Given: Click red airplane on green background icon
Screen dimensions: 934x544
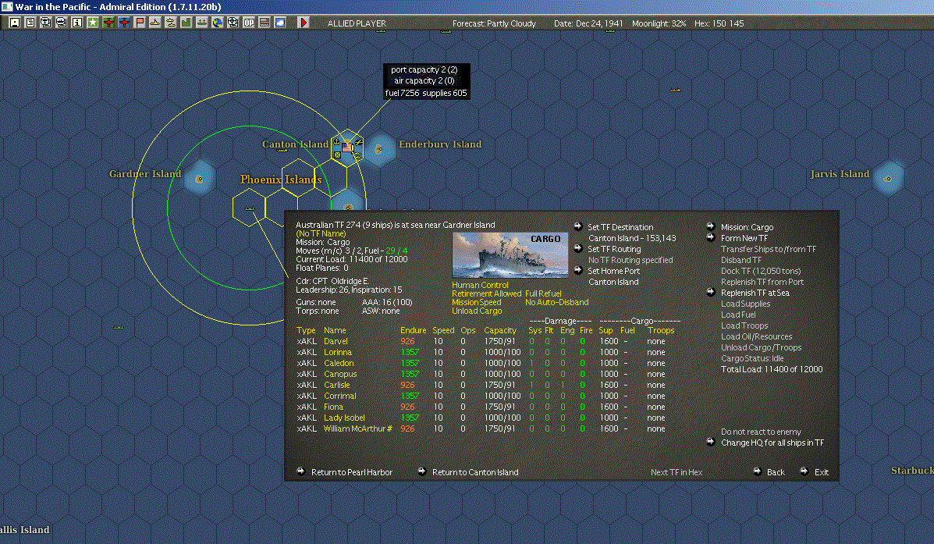Looking at the screenshot, I should 108,23.
